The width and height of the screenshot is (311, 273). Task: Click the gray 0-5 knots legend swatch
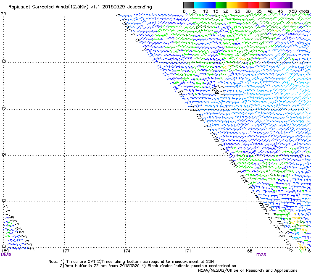(x=188, y=5)
